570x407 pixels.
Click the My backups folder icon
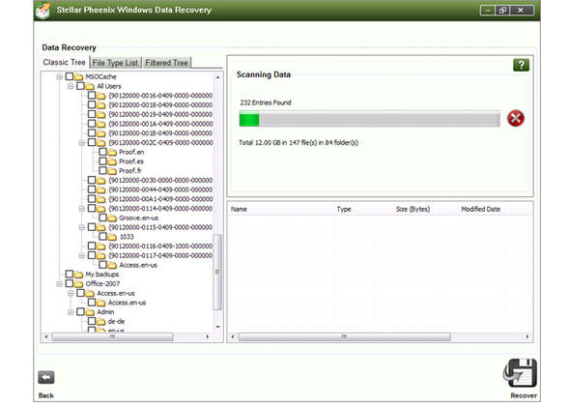tap(78, 275)
